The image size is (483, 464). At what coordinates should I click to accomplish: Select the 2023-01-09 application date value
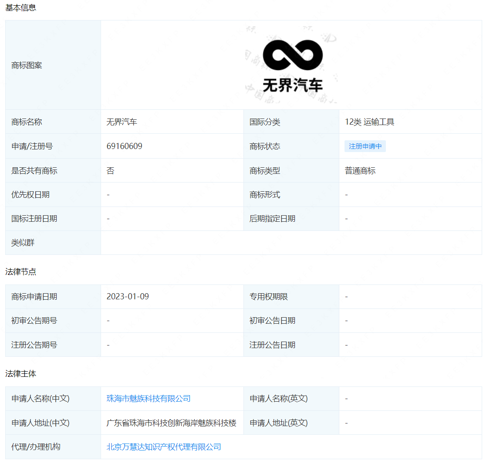coord(128,297)
